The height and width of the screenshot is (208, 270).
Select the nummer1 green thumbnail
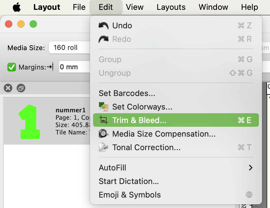tap(30, 122)
